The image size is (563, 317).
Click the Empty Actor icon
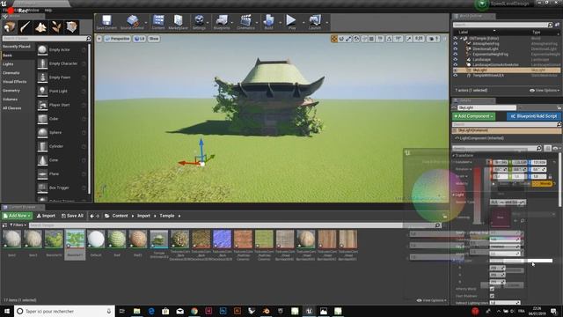pos(42,50)
